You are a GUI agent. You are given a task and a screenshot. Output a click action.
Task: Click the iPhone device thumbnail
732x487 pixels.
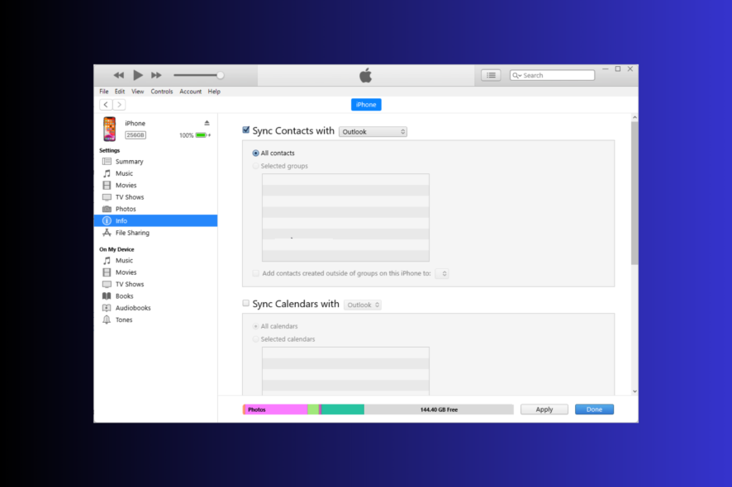click(x=110, y=129)
